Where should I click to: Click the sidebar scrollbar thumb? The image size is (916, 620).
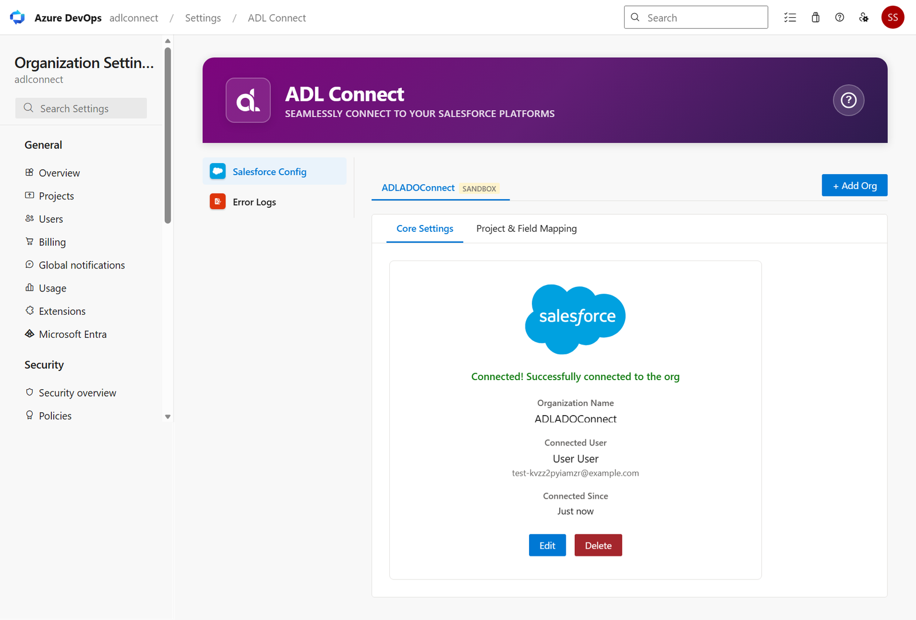[x=168, y=135]
